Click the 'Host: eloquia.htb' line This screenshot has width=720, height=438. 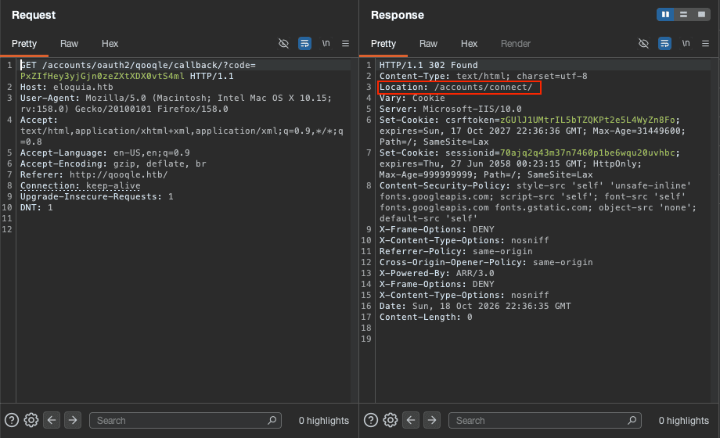click(x=67, y=87)
